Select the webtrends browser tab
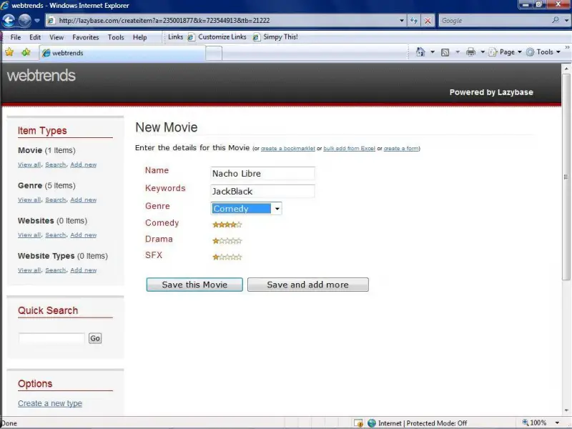 (122, 53)
